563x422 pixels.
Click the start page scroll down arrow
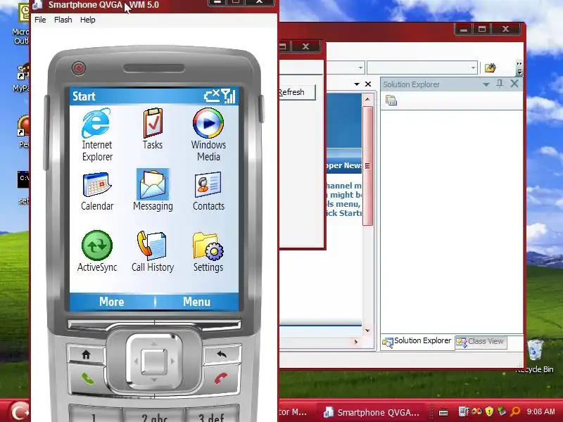click(x=367, y=330)
